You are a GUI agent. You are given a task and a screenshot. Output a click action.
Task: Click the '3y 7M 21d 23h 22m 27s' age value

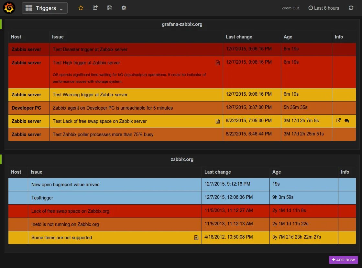[296, 237]
